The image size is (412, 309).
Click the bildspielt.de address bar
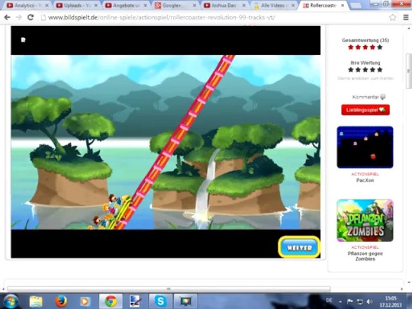[x=215, y=17]
